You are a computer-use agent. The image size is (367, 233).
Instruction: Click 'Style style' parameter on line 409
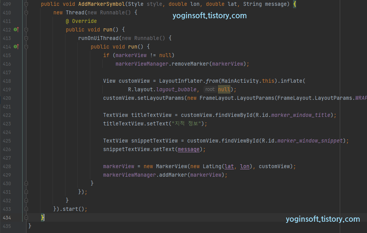point(145,4)
